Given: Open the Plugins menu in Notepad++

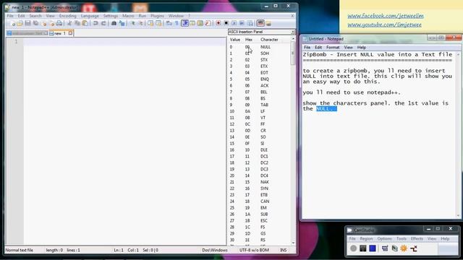Looking at the screenshot, I should (x=157, y=16).
